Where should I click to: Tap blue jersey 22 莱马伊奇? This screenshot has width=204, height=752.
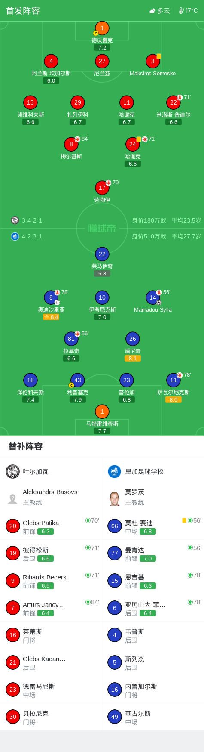(102, 254)
